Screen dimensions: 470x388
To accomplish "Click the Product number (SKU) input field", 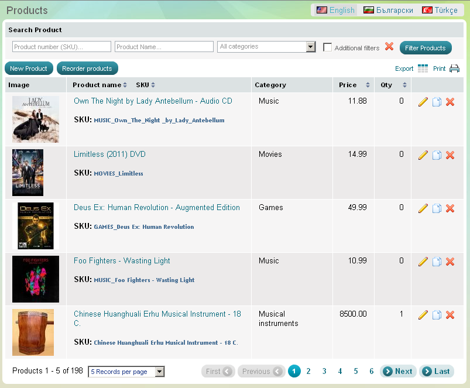I will click(x=61, y=47).
